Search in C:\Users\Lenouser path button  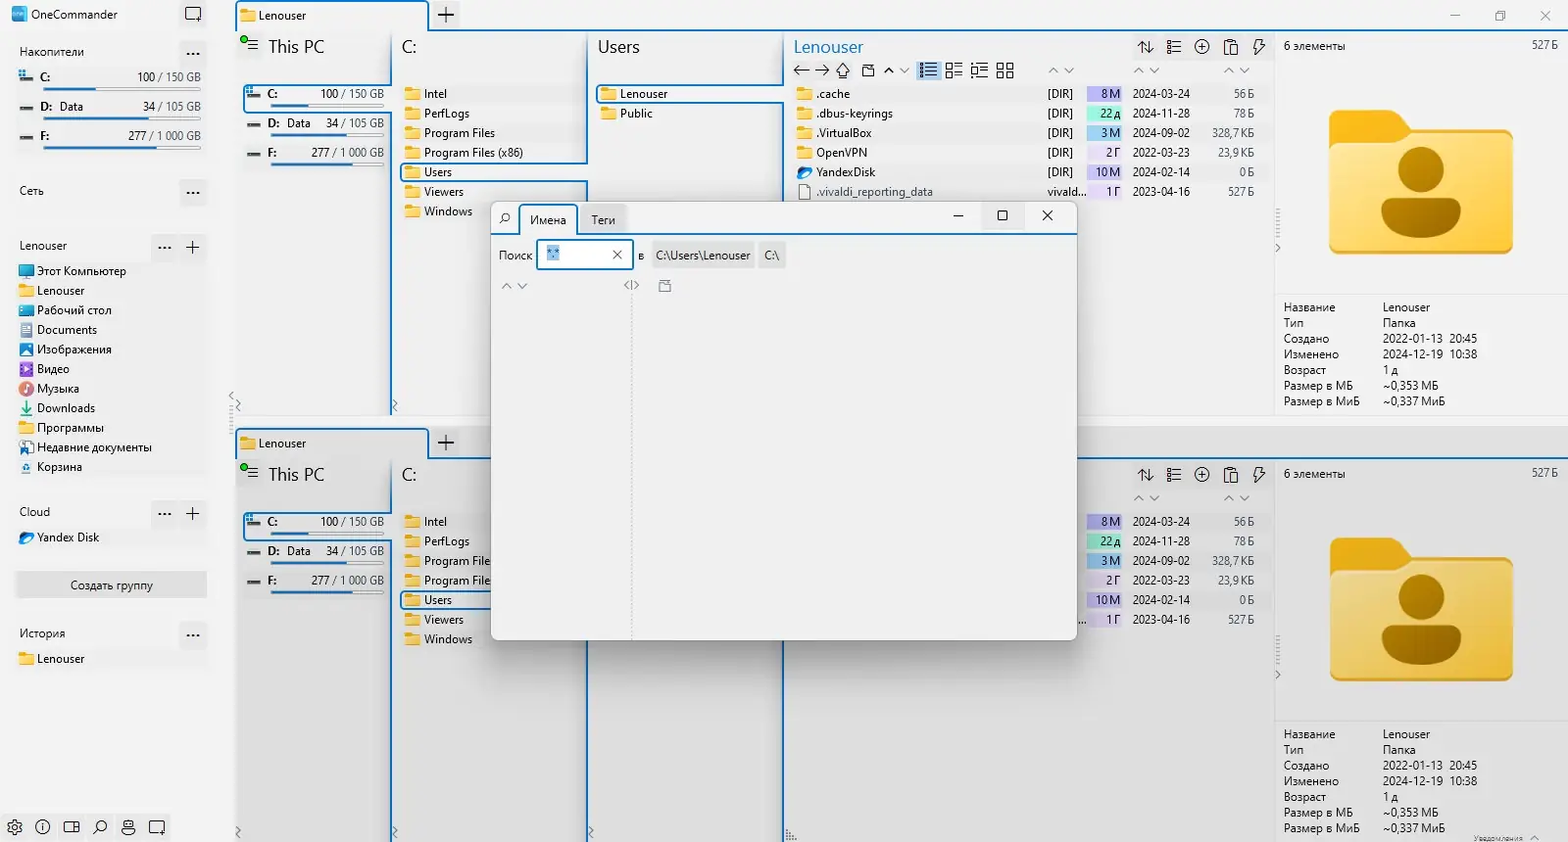click(x=703, y=256)
